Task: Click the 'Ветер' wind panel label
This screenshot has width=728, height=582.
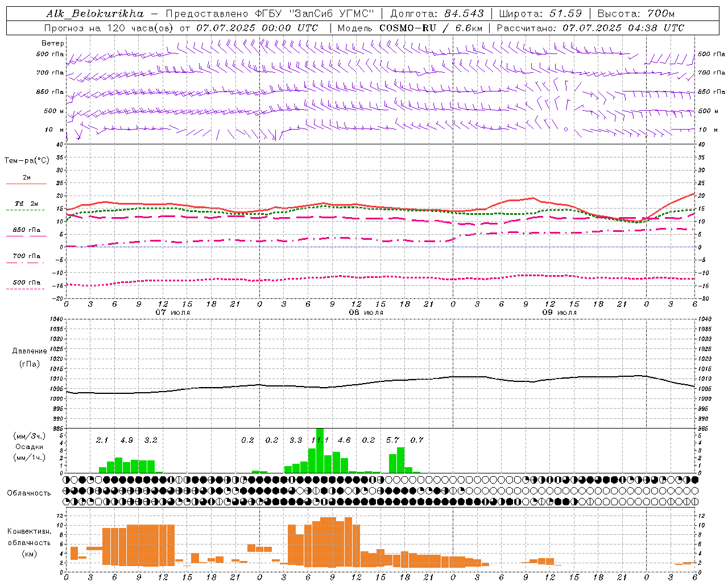Action: coord(53,43)
